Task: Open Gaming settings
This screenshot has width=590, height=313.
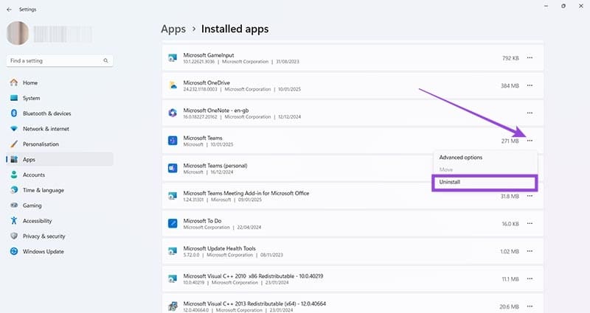Action: [x=60, y=205]
